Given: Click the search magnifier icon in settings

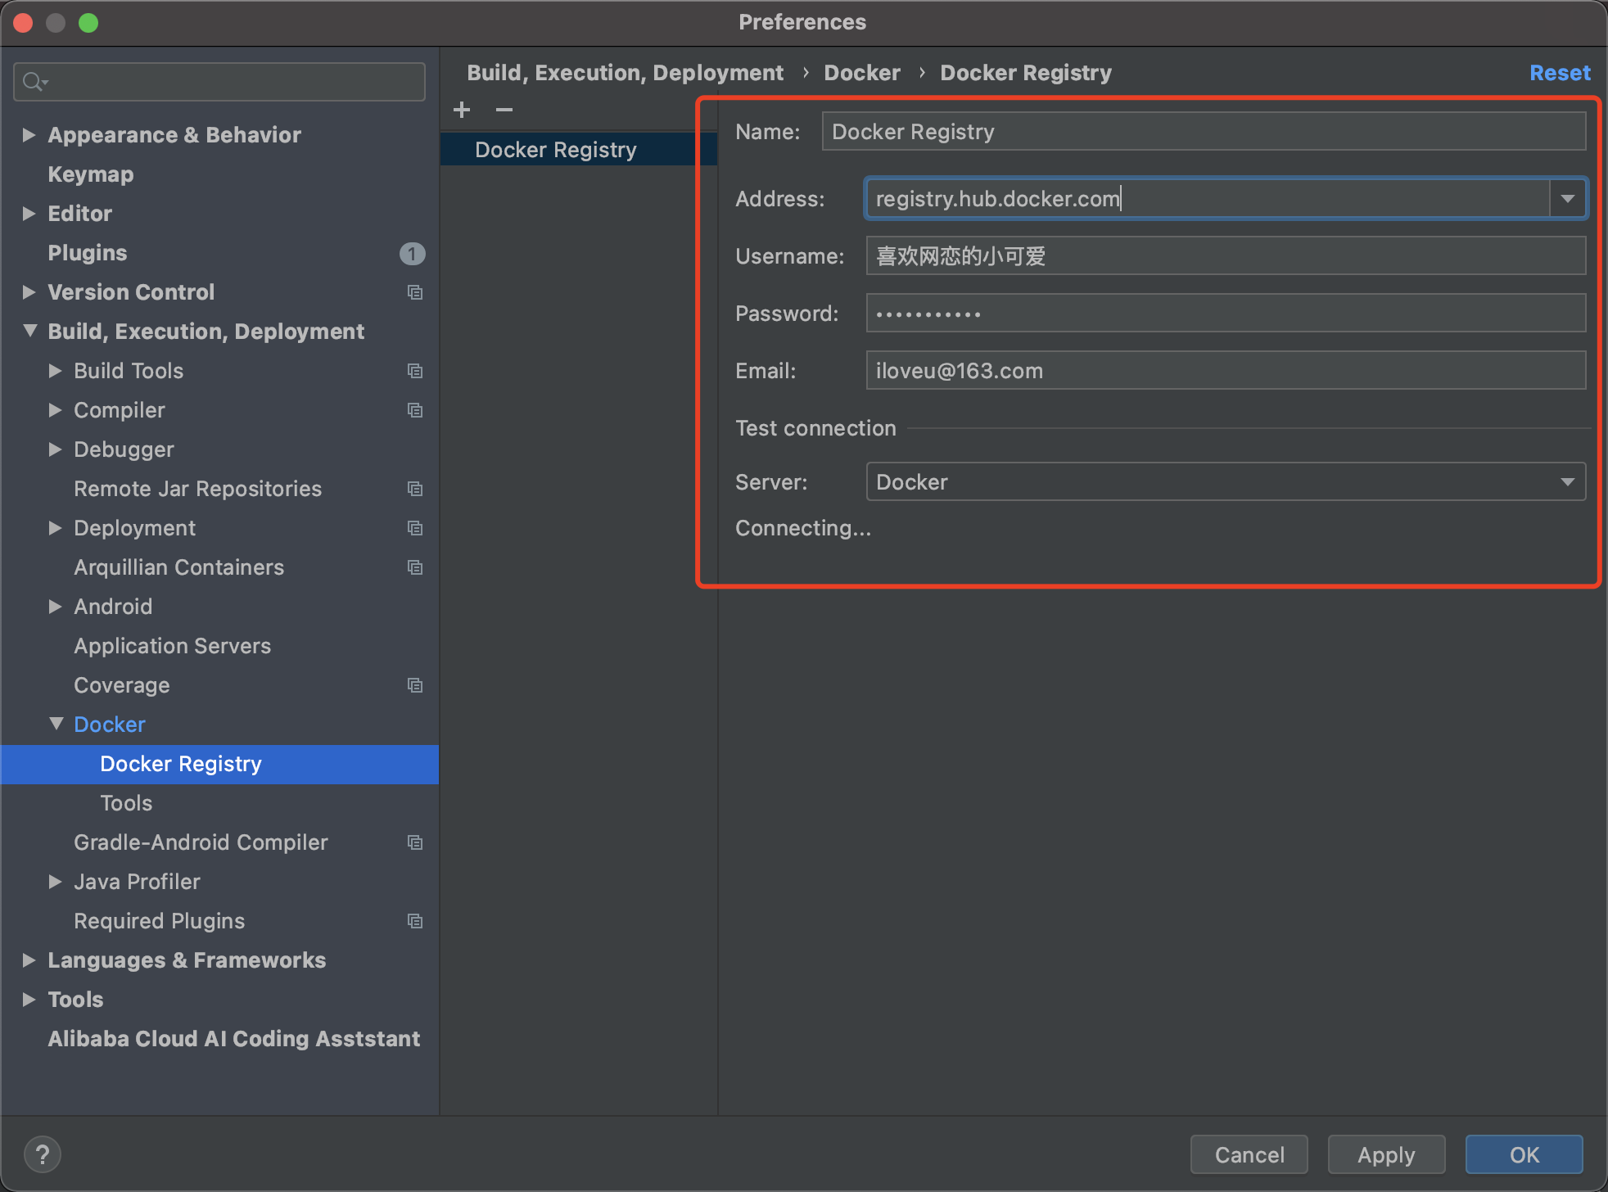Looking at the screenshot, I should (x=34, y=82).
